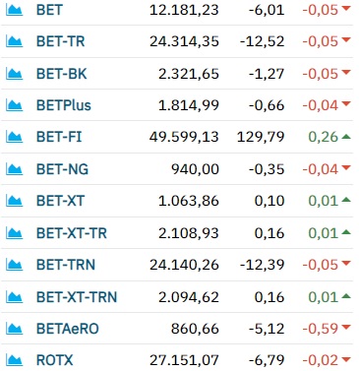Open the ROTX chart icon
This screenshot has height=371, width=359.
(x=14, y=360)
